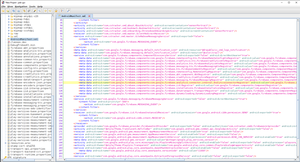Expand the mipmap-xhdpi folder
The width and height of the screenshot is (300, 162).
click(9, 25)
